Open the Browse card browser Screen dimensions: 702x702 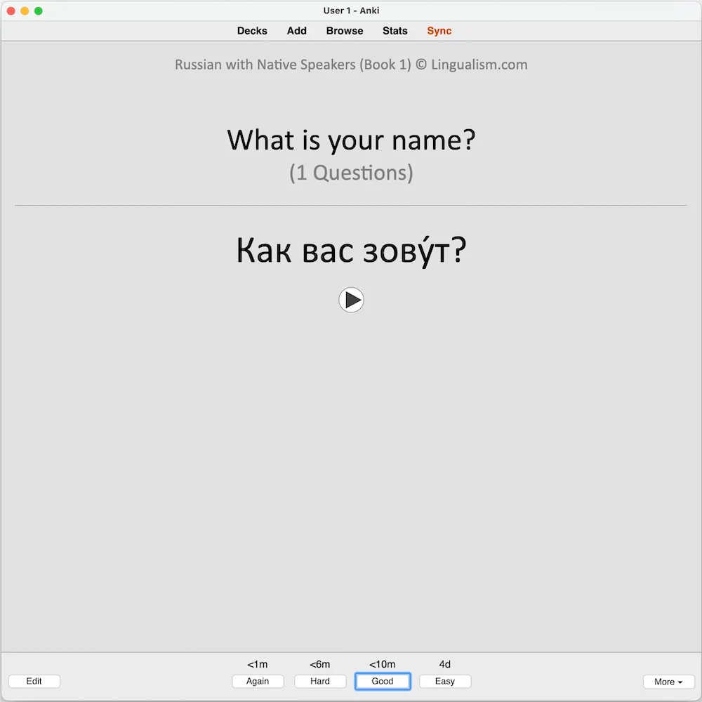(x=345, y=31)
